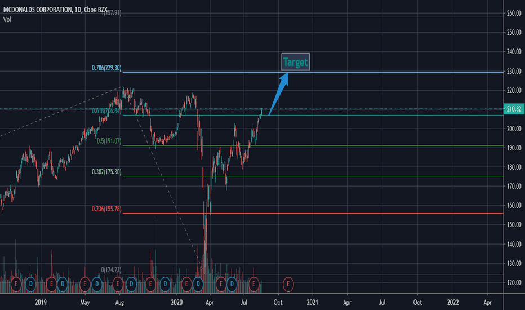Click the 140.00 price axis label

tap(514, 244)
